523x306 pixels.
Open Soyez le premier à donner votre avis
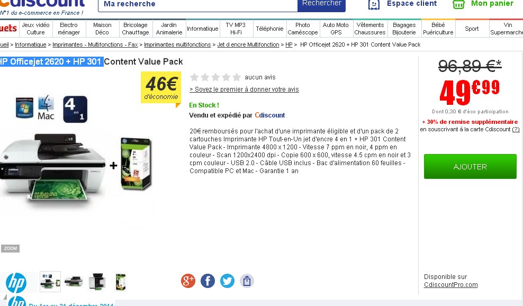[x=244, y=89]
